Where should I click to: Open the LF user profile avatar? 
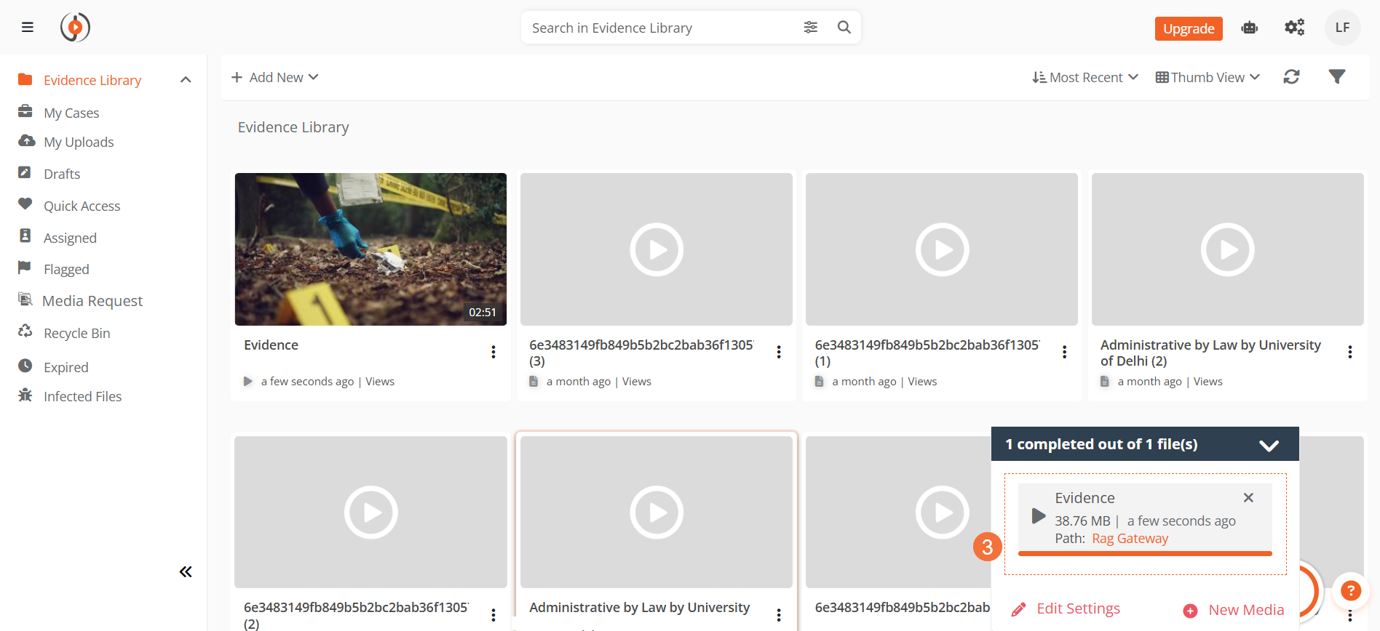point(1343,28)
